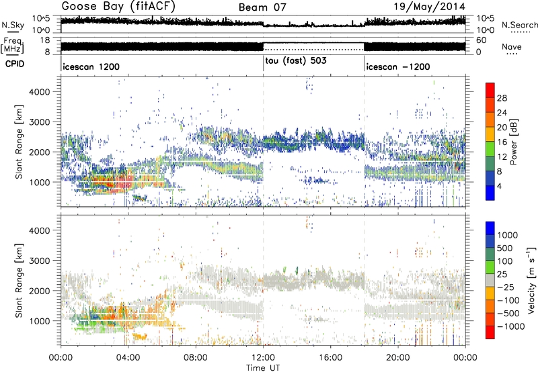Click the 3000 tick of the power panel
538x372 pixels.
click(40, 122)
